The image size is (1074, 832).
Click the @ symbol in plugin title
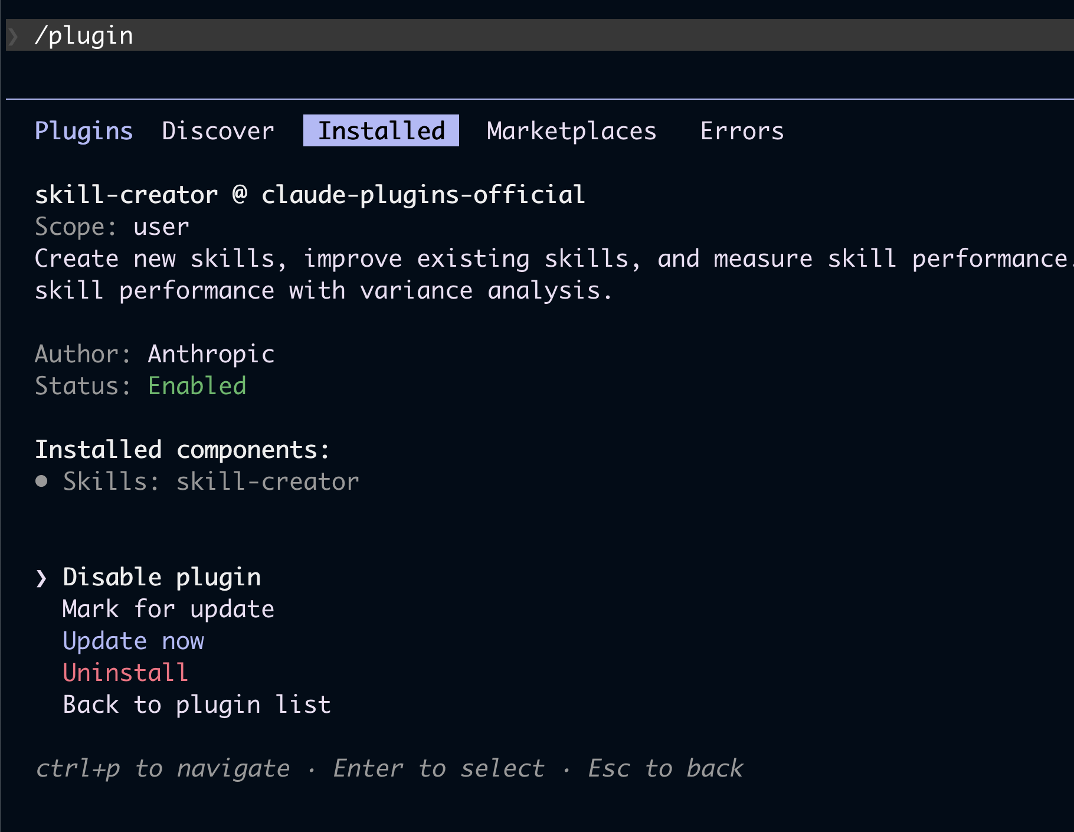[x=240, y=194]
